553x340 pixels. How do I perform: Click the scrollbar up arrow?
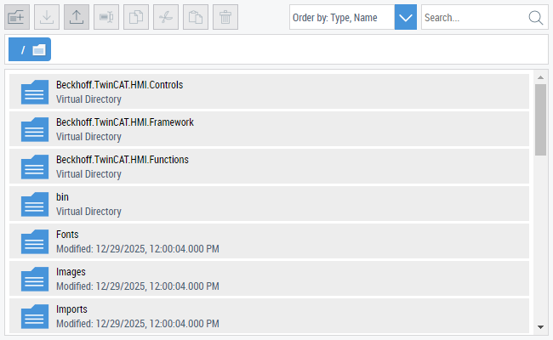(540, 77)
